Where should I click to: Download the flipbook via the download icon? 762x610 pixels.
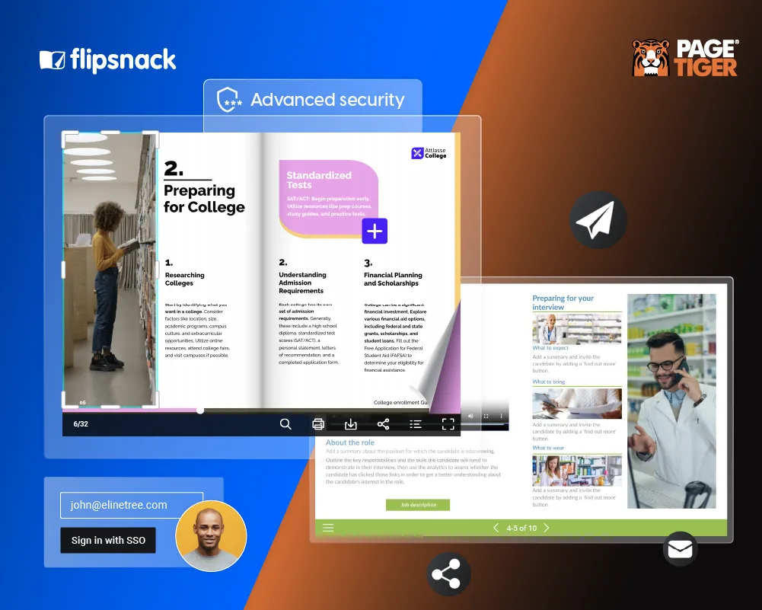pos(351,424)
